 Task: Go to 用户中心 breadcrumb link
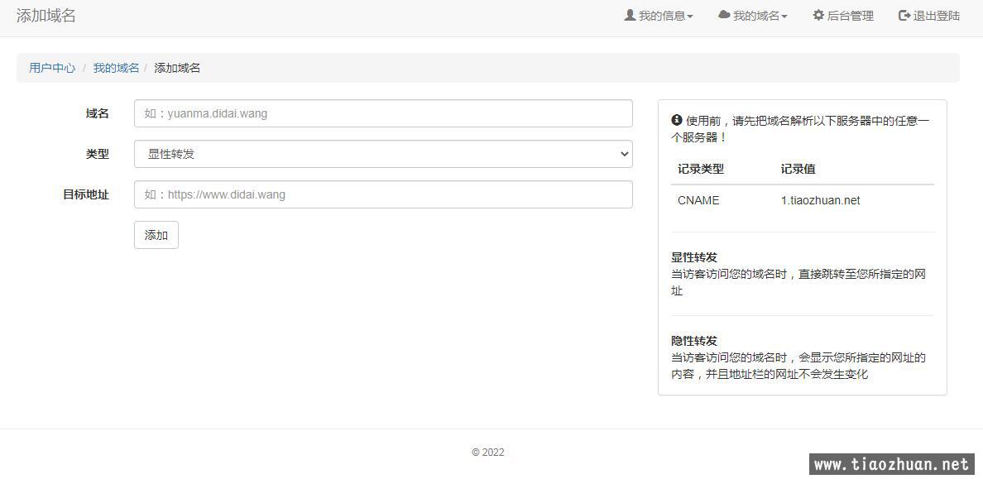tap(52, 68)
